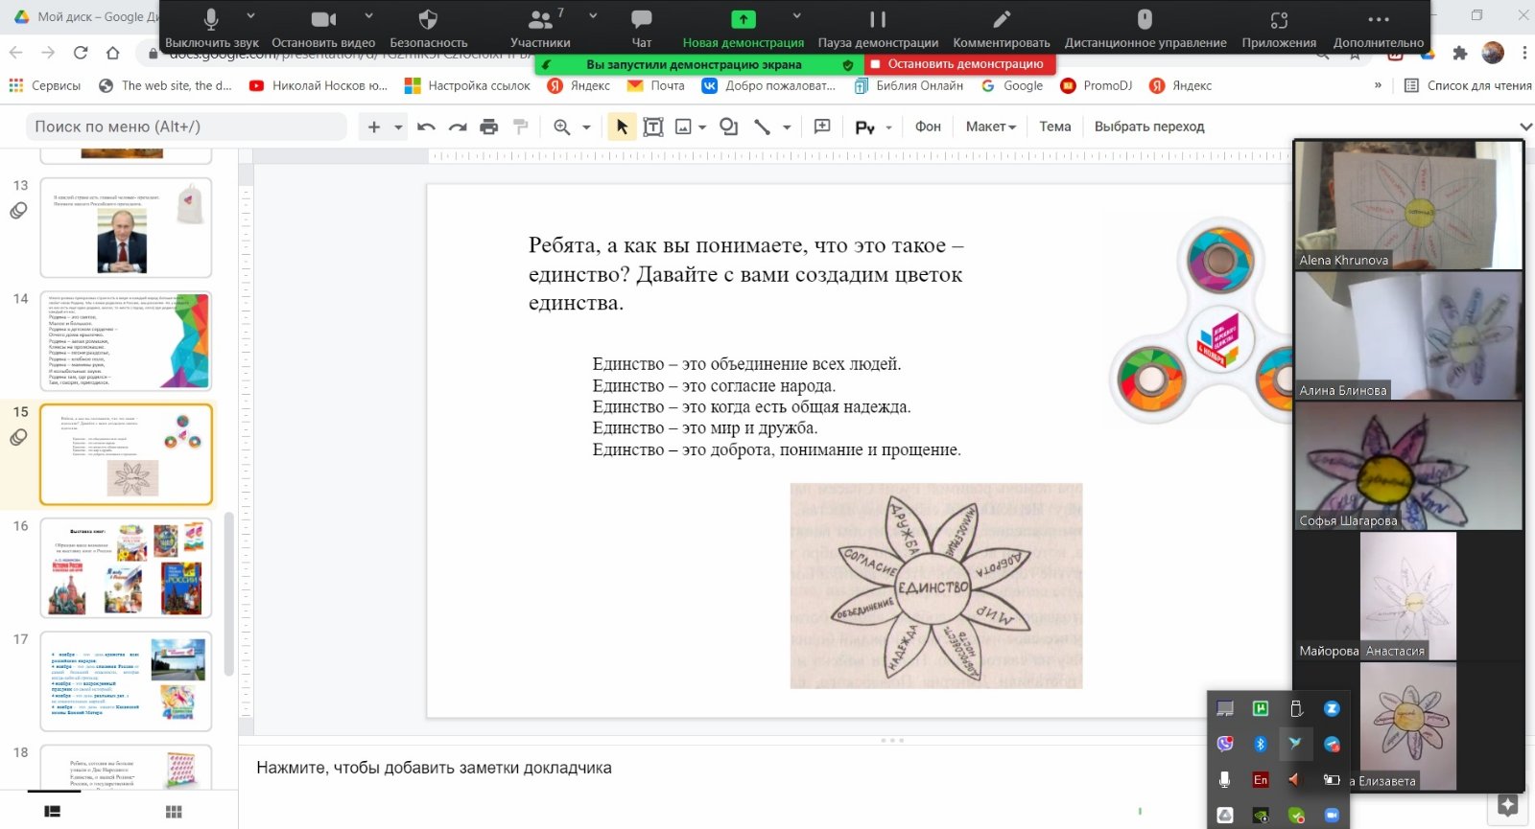Open the input tools Ру button
Image resolution: width=1535 pixels, height=829 pixels.
tap(865, 127)
